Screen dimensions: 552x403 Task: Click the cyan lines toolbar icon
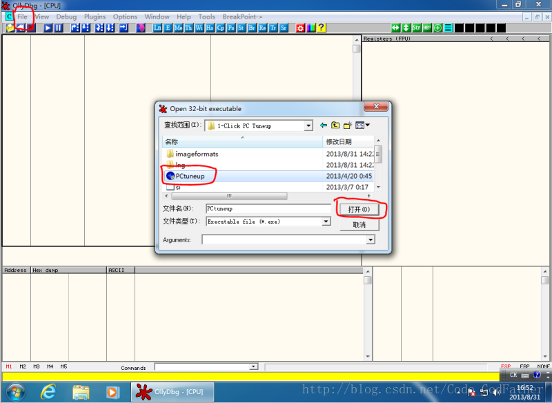[x=448, y=28]
